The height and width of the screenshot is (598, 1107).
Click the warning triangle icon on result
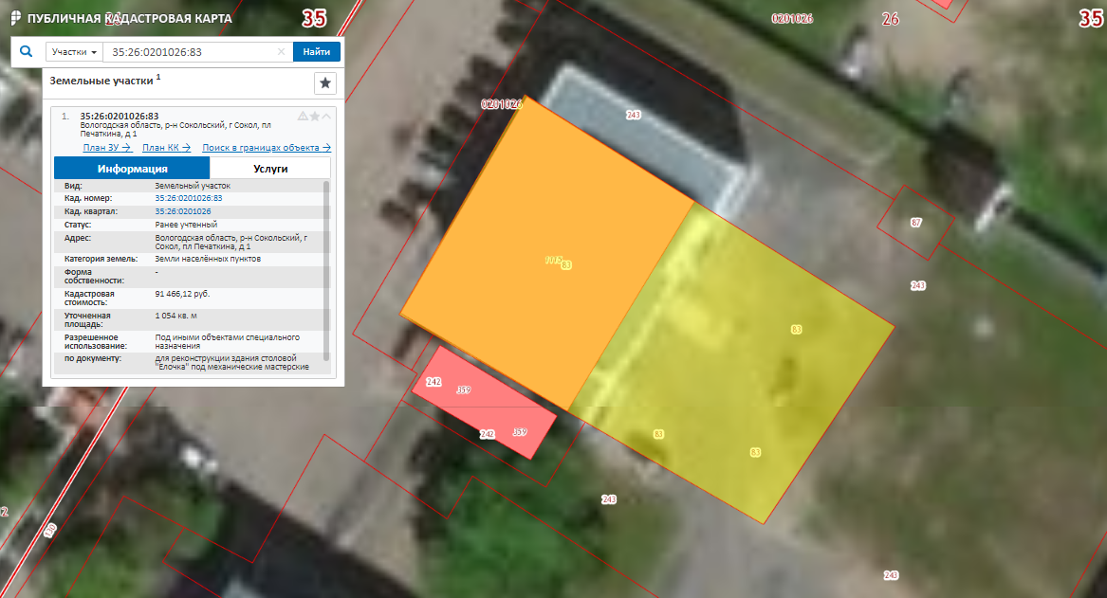303,116
